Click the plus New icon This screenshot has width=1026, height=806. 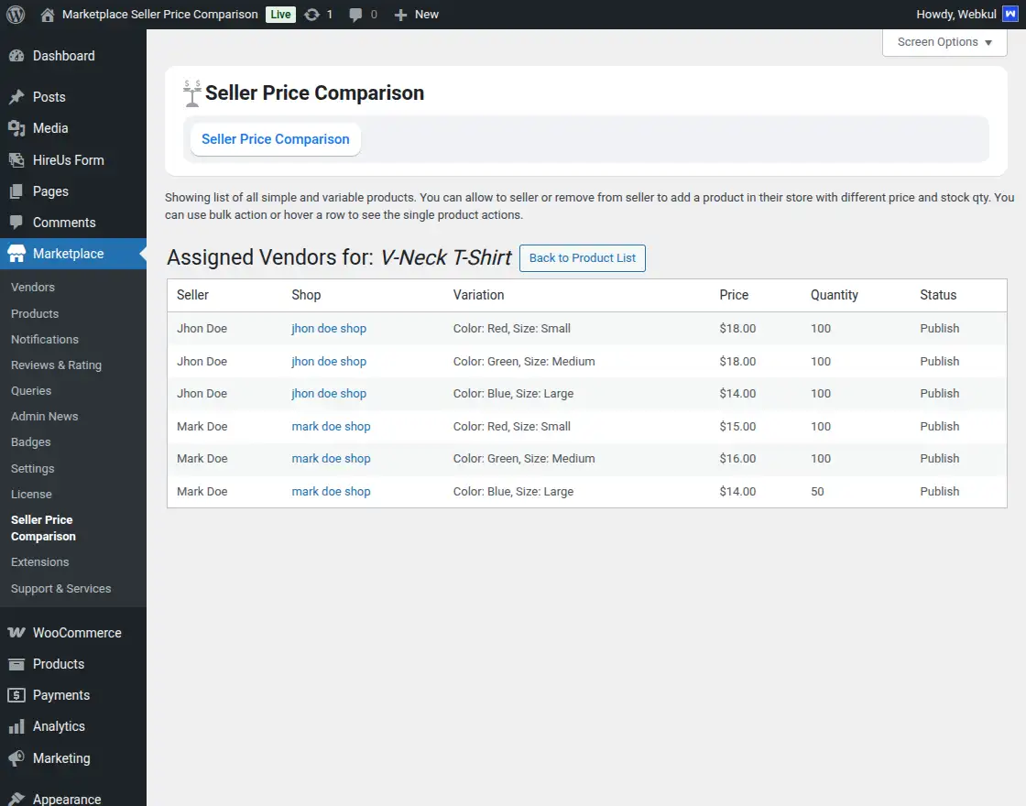400,15
